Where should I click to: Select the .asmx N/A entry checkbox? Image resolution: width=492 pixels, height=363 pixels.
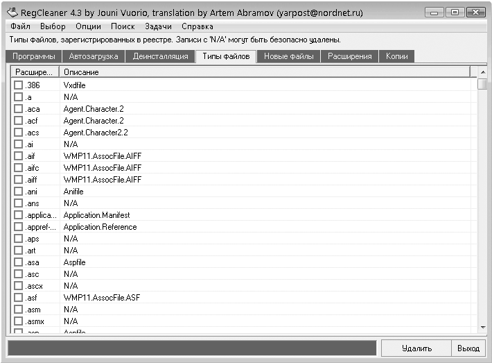pos(19,321)
